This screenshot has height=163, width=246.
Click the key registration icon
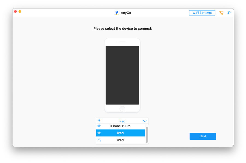point(229,13)
